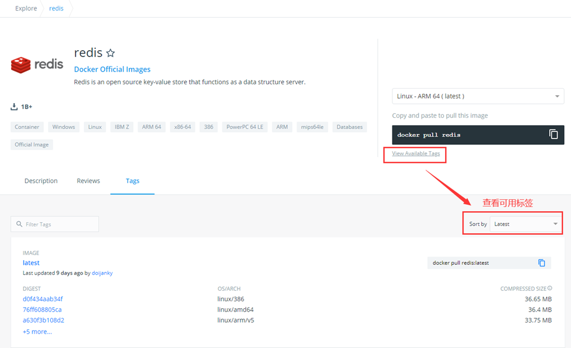Click the Container category tag

pyautogui.click(x=27, y=127)
